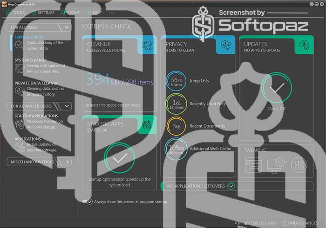
Task: Click 'at least this space can be freed'
Action: tap(113, 105)
